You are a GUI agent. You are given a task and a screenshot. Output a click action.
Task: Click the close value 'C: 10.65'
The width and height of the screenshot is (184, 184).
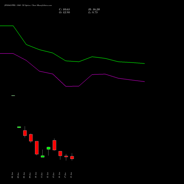pyautogui.click(x=64, y=10)
